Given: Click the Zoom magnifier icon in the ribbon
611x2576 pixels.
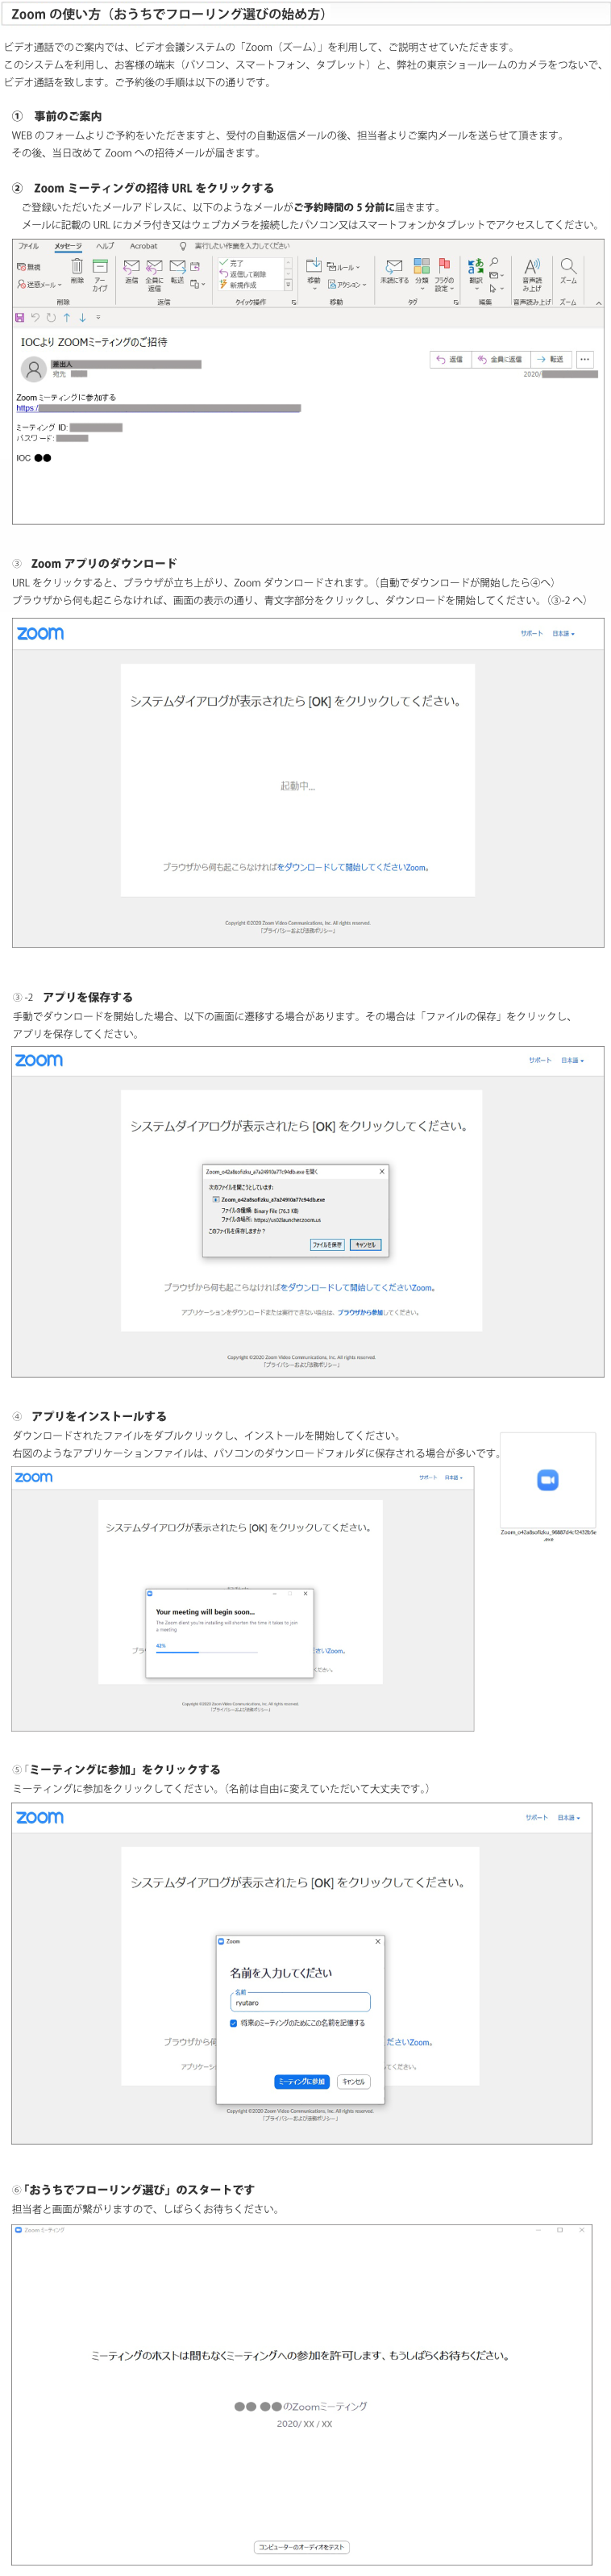Looking at the screenshot, I should pyautogui.click(x=568, y=266).
